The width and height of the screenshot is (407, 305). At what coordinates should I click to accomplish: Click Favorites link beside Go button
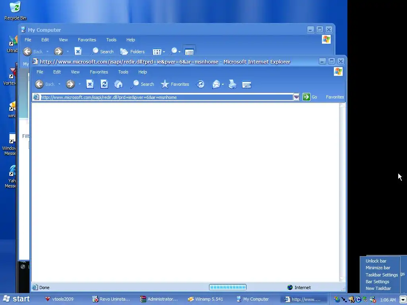point(335,97)
